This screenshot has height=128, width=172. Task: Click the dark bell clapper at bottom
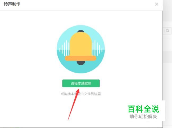[x=81, y=63]
